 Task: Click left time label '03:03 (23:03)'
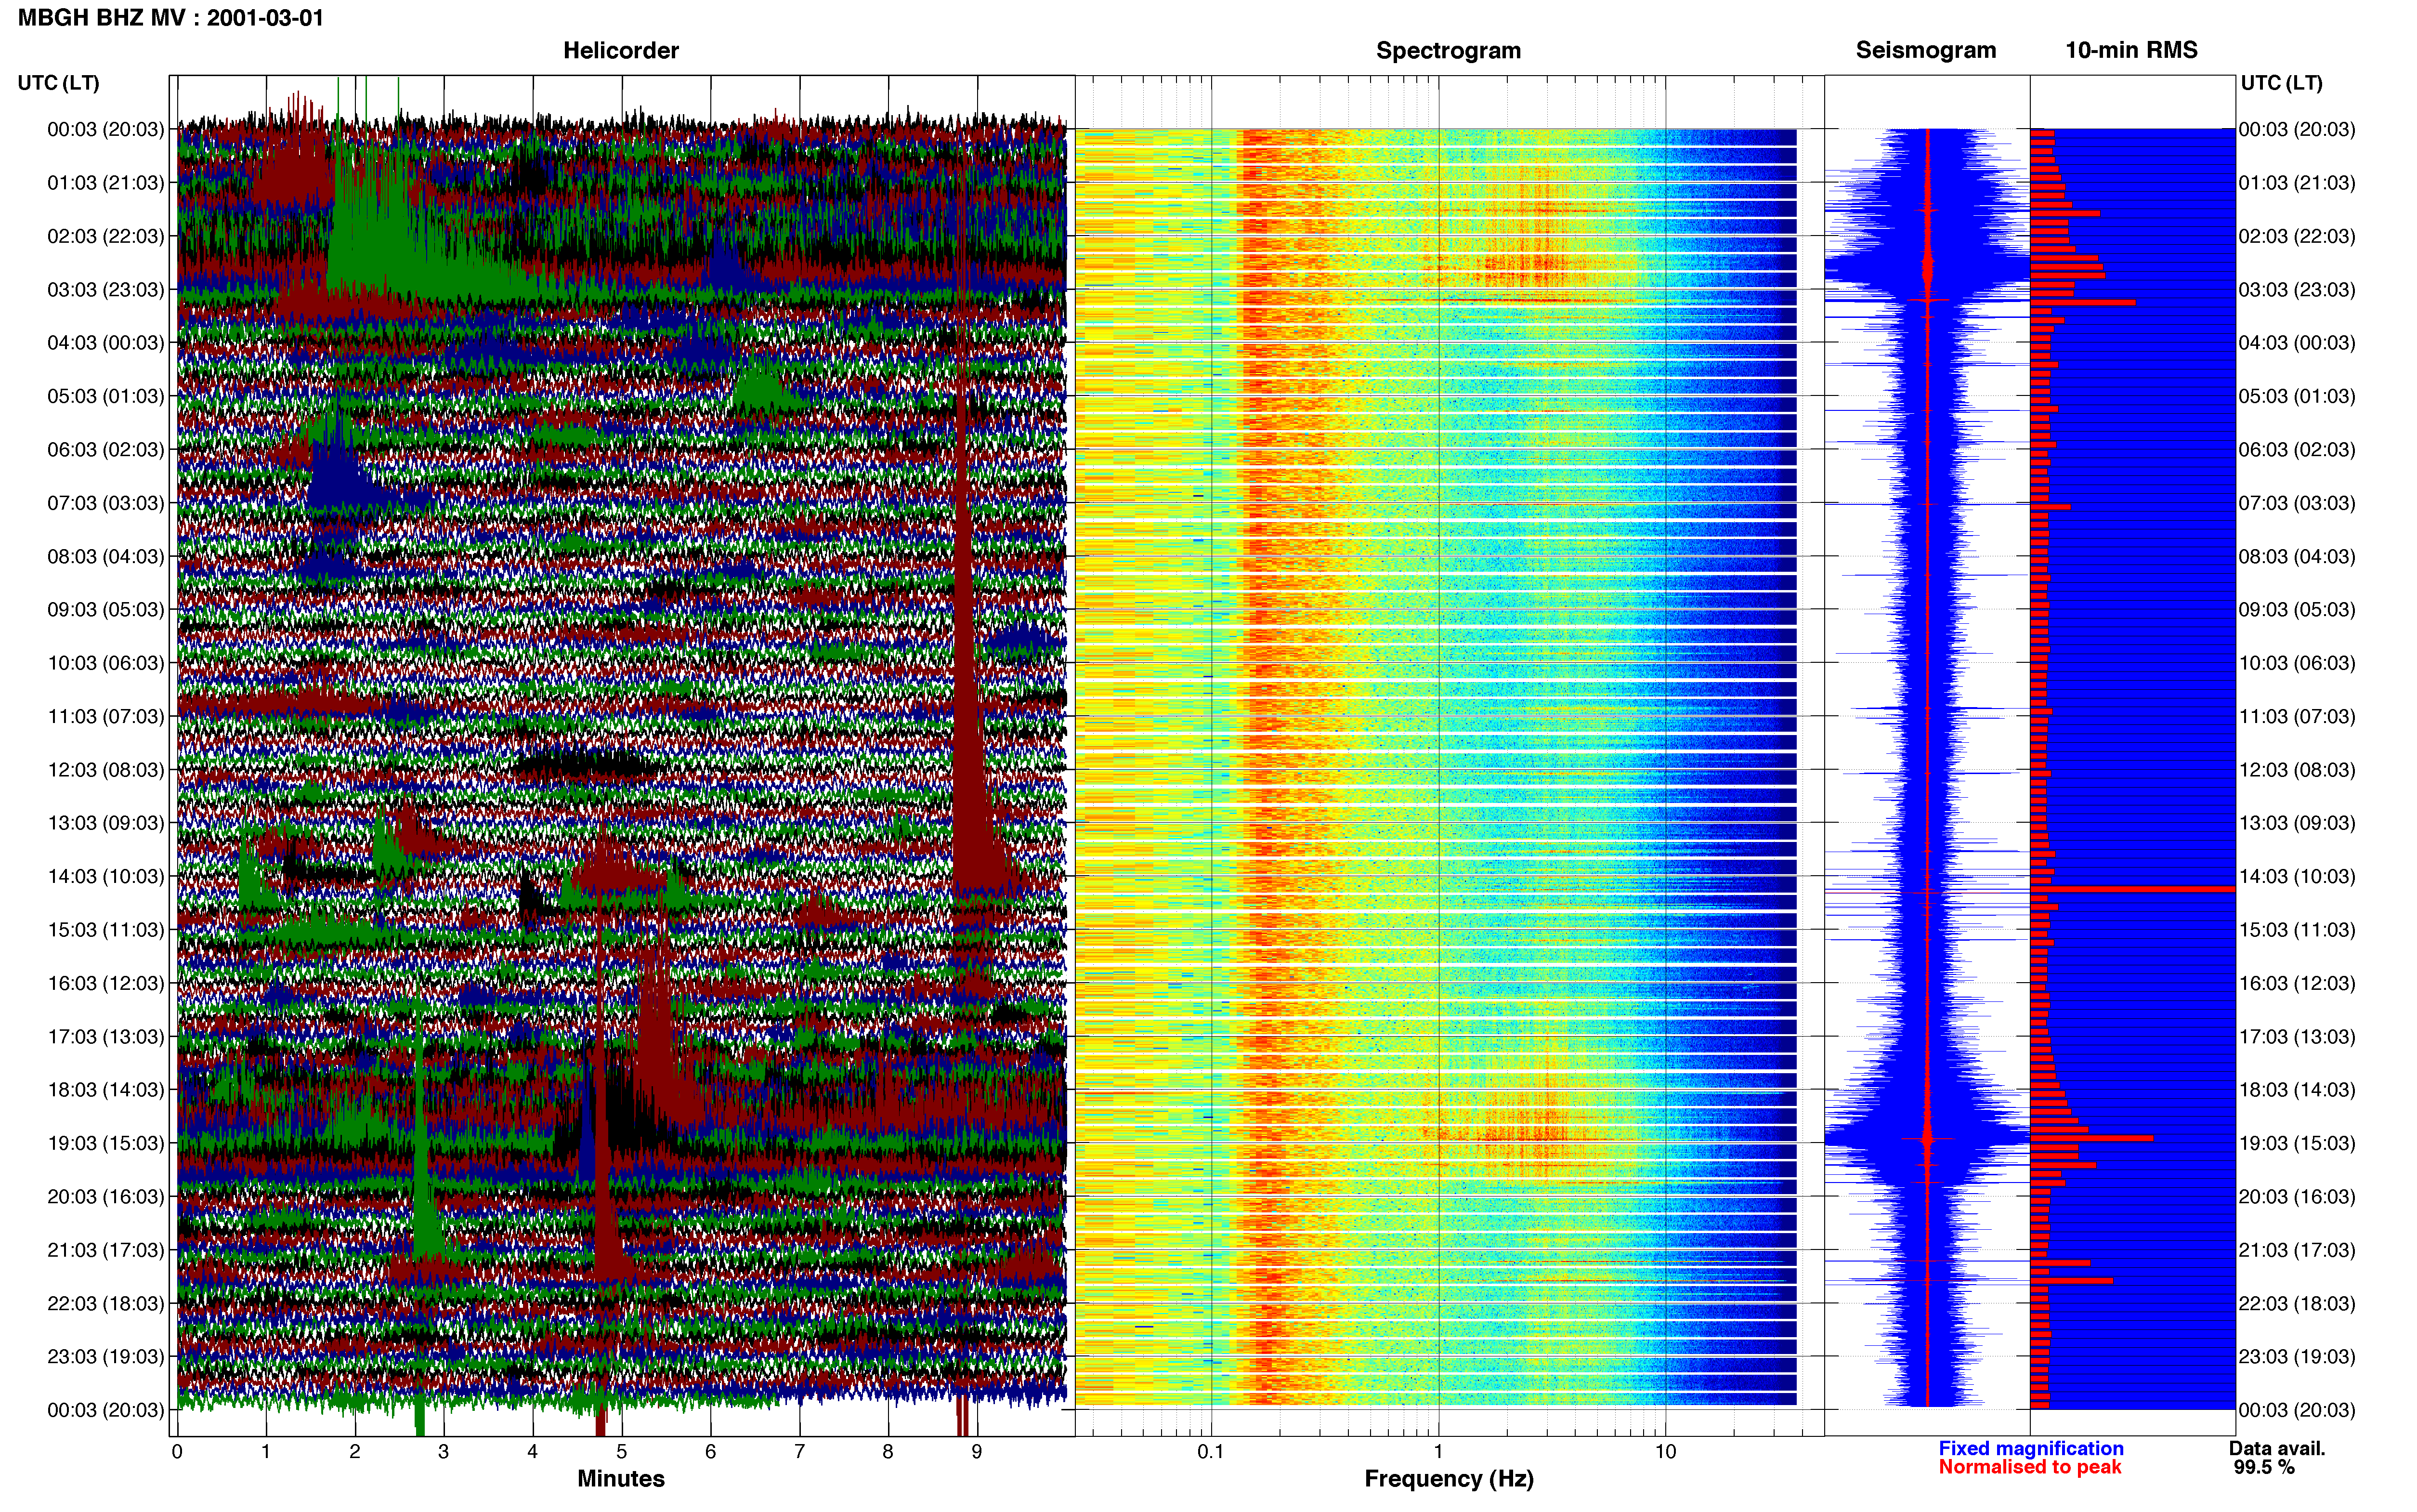tap(105, 290)
